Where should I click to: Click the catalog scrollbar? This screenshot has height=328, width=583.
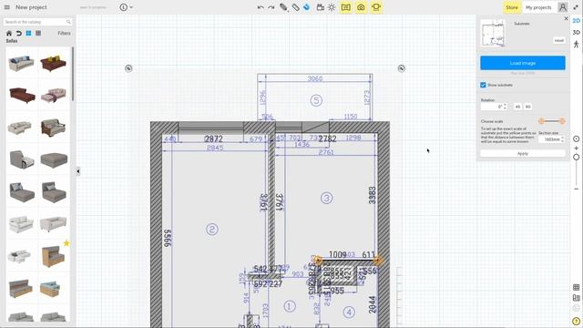tap(73, 74)
